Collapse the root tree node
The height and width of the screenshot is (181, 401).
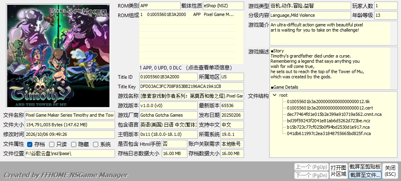pyautogui.click(x=275, y=95)
